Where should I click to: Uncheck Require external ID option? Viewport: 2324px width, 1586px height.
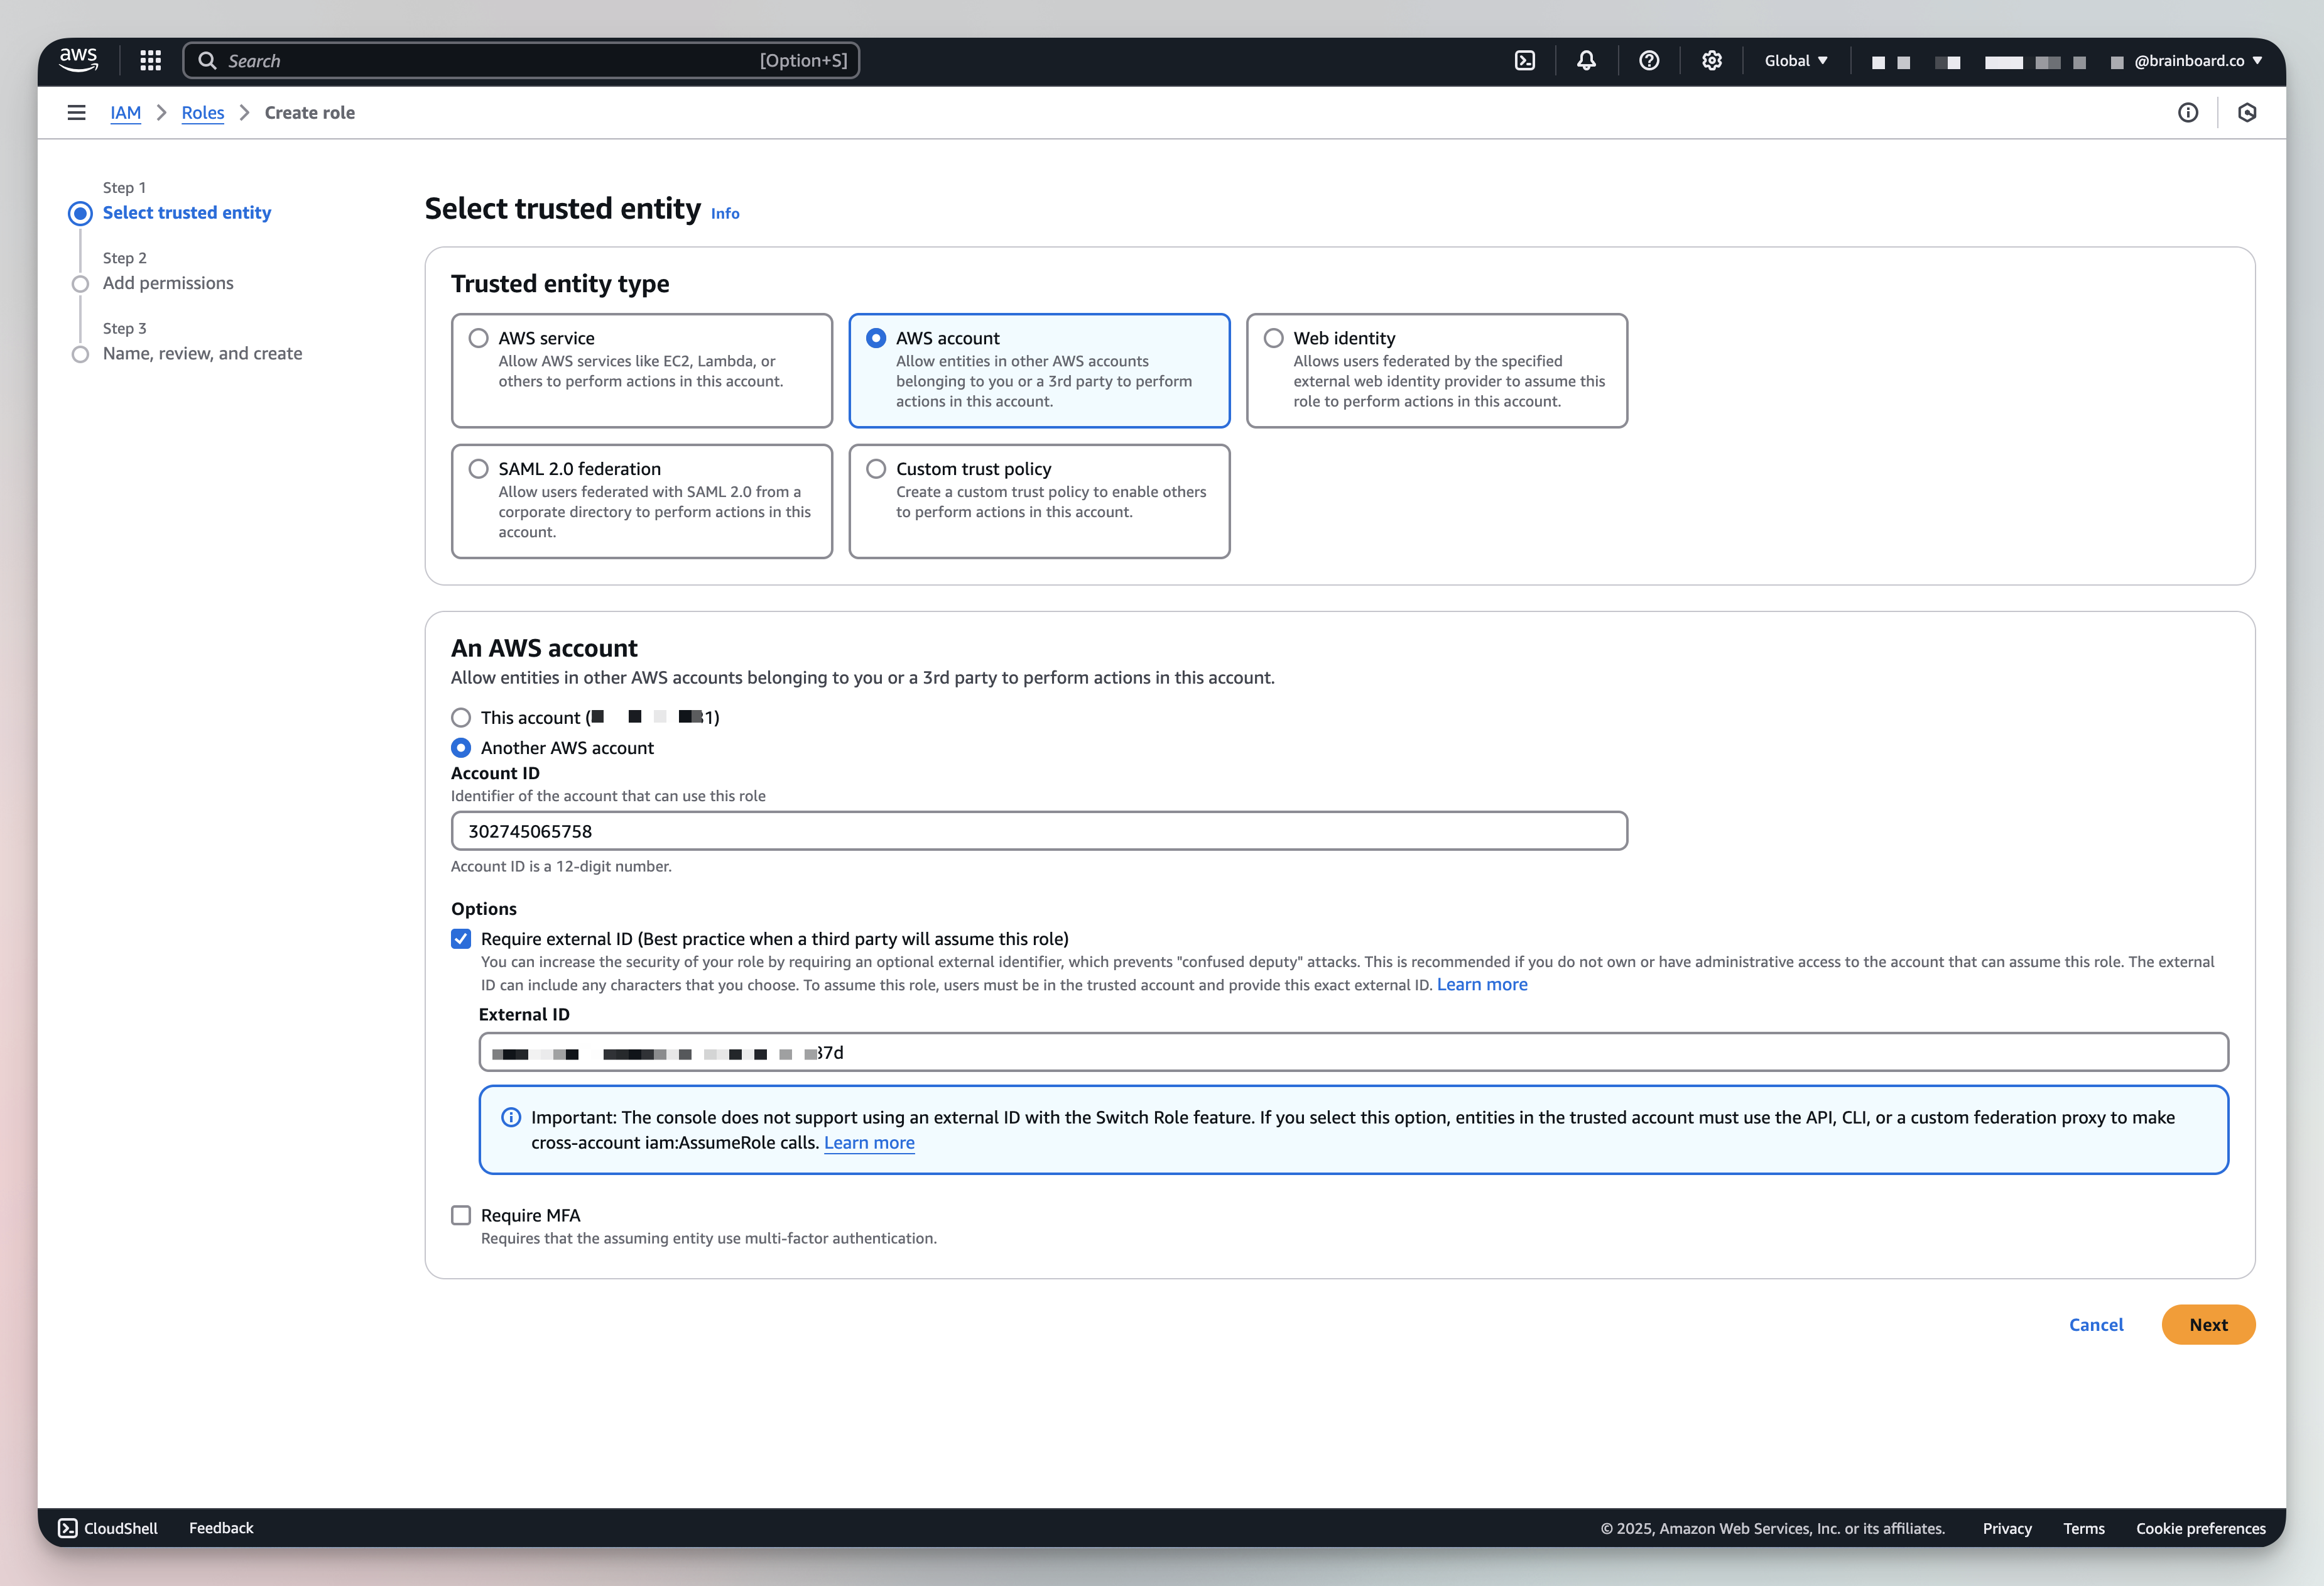461,939
